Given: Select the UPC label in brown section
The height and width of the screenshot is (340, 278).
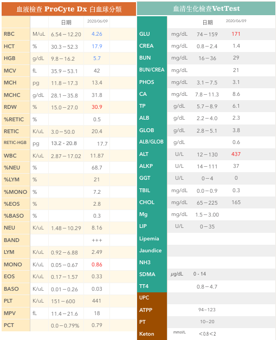Looking at the screenshot, I should (x=144, y=298).
